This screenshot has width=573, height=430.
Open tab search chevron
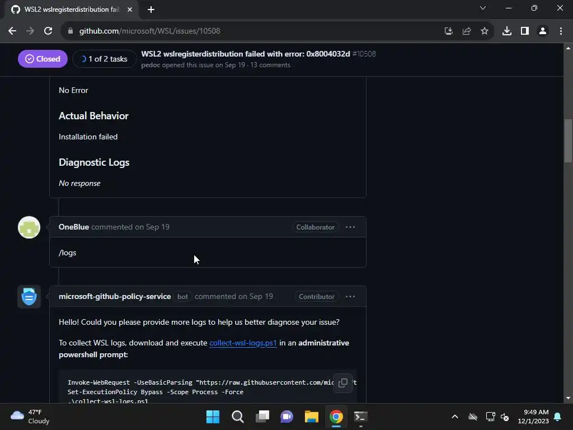click(483, 8)
